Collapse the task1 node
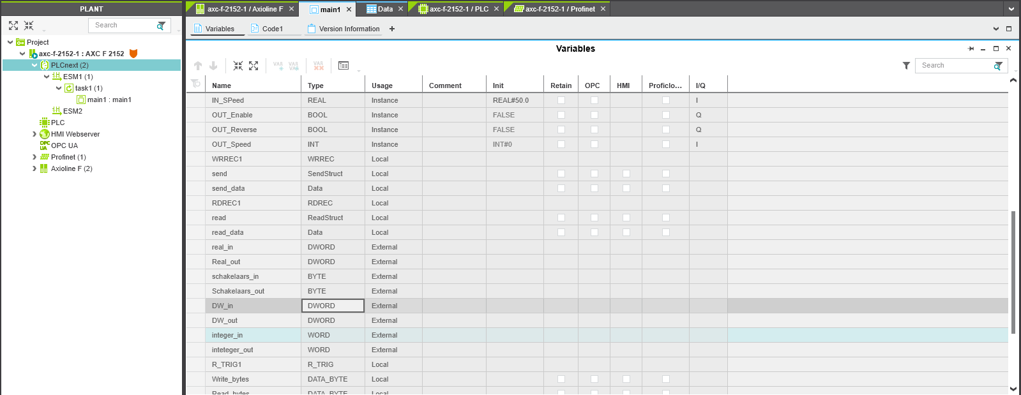The image size is (1021, 395). click(59, 88)
